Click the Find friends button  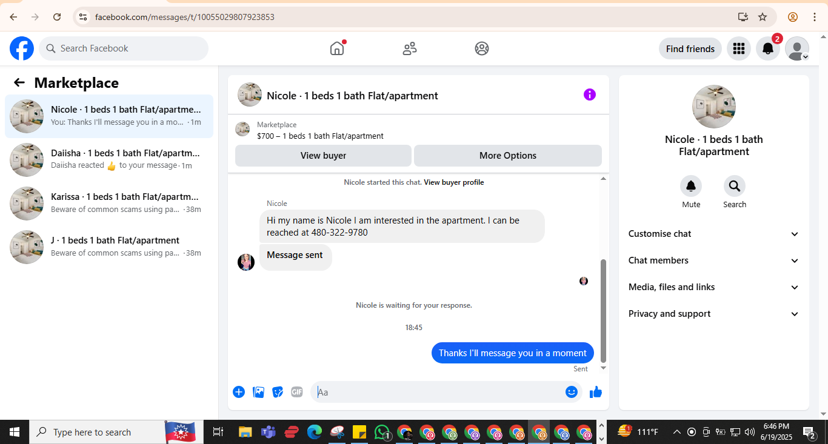pos(690,48)
